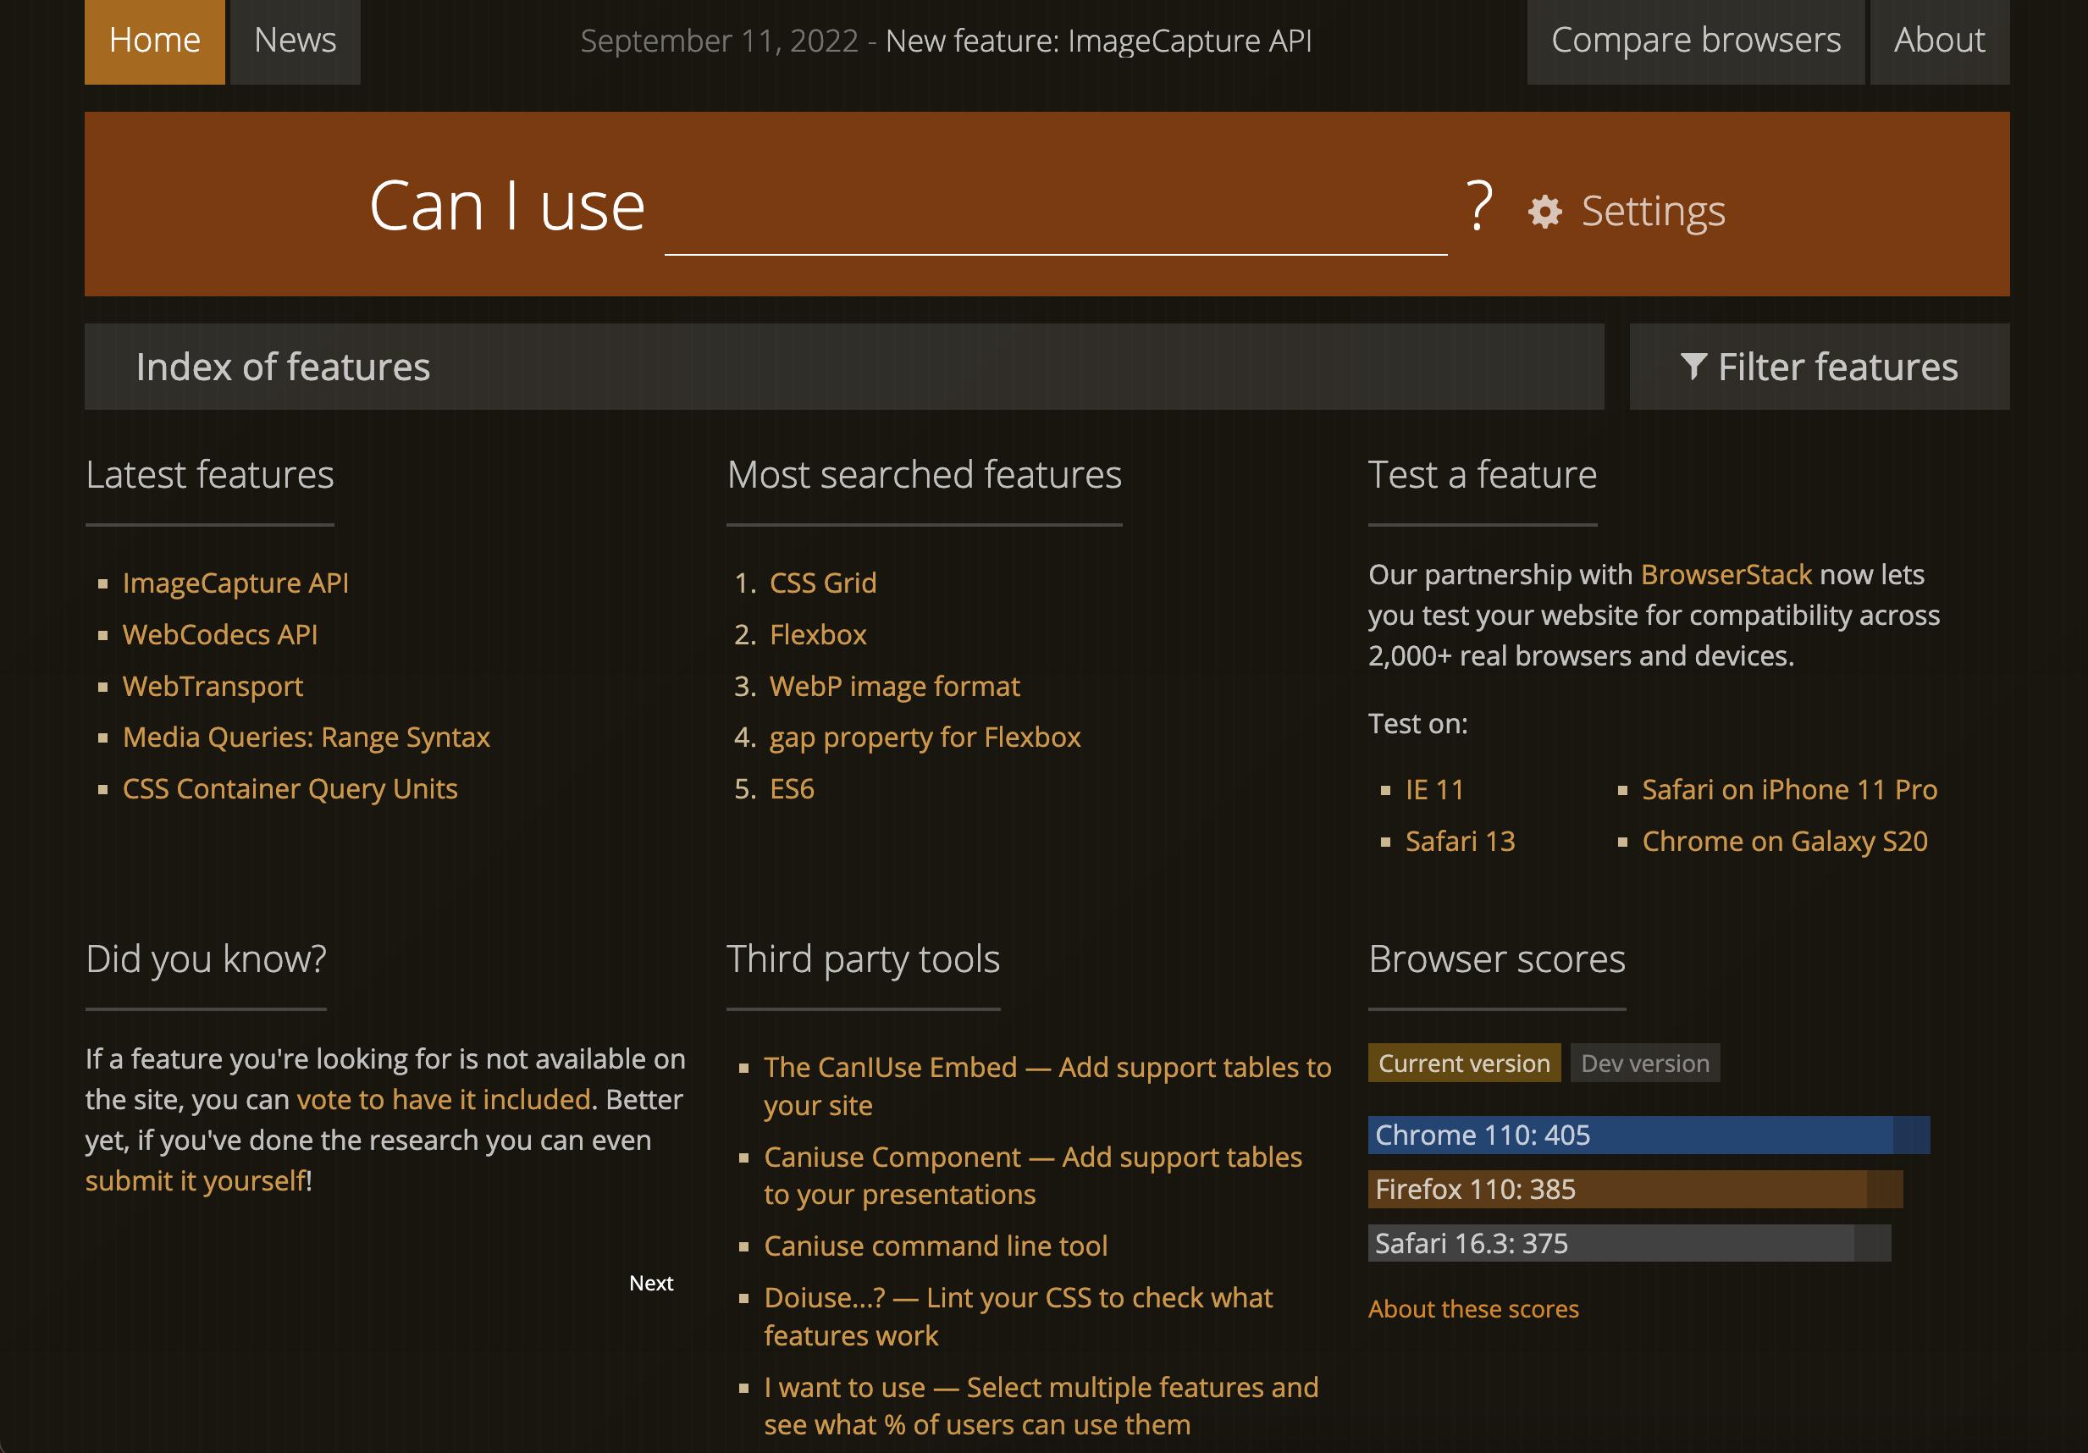Click the Firefox 110 score bar
Viewport: 2088px width, 1453px height.
pos(1634,1190)
